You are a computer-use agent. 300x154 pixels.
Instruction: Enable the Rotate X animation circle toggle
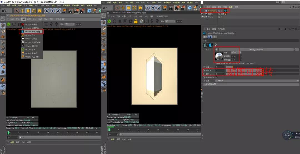click(204, 70)
